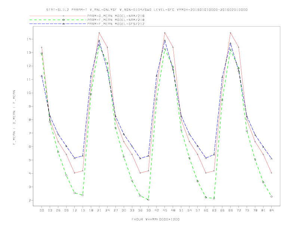Image resolution: width=296 pixels, height=229 pixels.
Task: Click the blue triangle data point at hour 36
Action: pos(140,158)
